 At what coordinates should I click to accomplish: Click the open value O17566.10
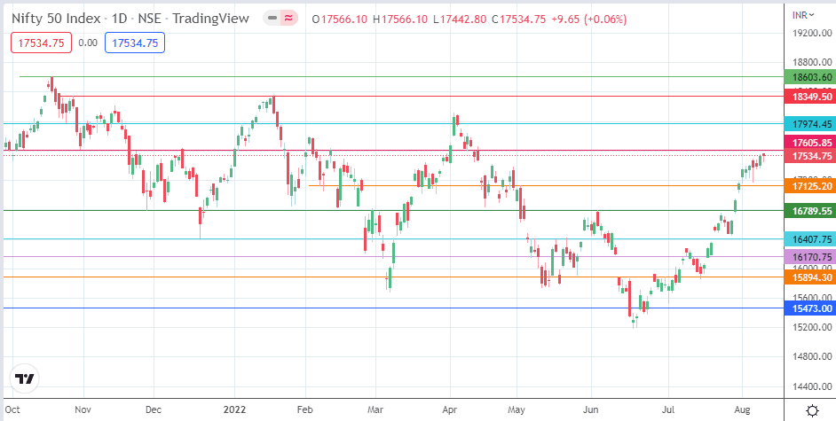point(340,19)
